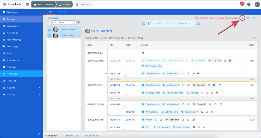Click the plus button in the 02/20 row

click(x=106, y=127)
